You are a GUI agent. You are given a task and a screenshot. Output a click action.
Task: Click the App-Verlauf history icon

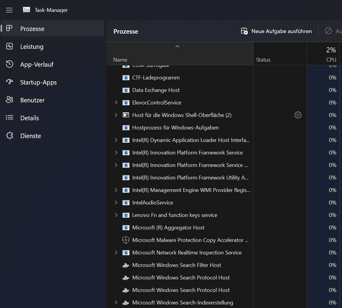[x=10, y=64]
